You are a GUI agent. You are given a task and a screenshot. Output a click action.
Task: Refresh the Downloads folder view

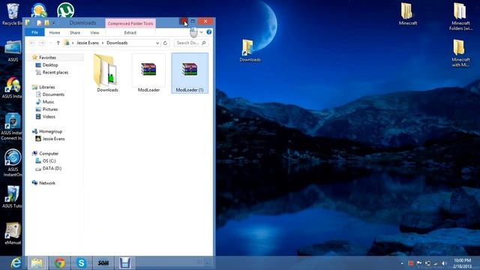pos(165,43)
